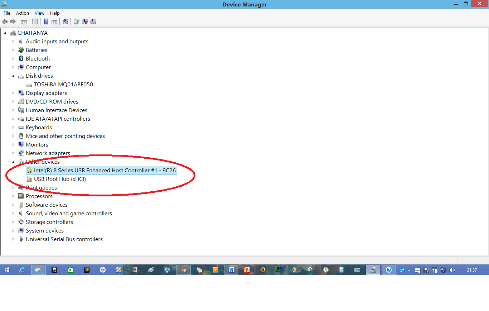
Task: Click the Human Interface Devices category icon
Action: (21, 110)
